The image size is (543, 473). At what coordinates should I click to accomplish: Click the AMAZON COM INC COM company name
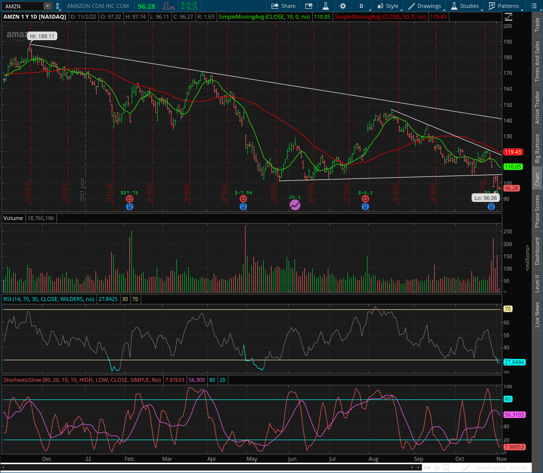(98, 6)
